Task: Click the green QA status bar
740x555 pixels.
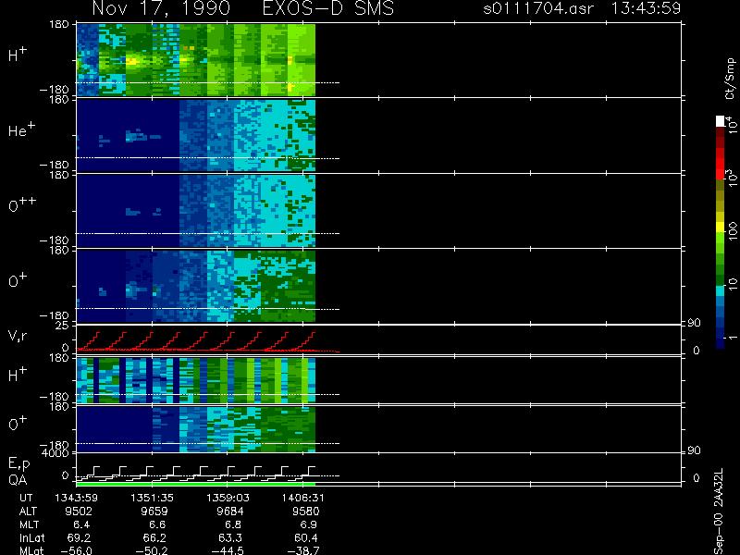Action: (196, 484)
